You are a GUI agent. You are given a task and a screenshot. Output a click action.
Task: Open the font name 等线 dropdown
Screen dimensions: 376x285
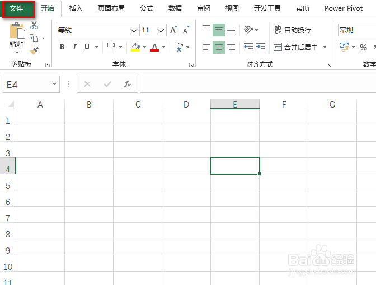[134, 30]
